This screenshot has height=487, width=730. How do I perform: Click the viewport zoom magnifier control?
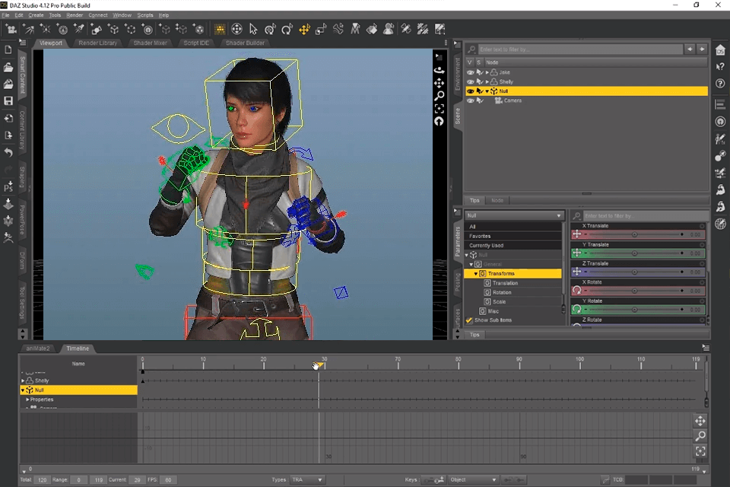tap(440, 95)
